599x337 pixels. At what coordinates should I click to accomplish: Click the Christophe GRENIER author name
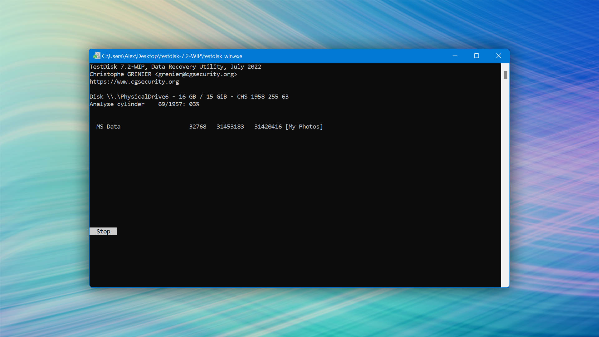coord(120,74)
